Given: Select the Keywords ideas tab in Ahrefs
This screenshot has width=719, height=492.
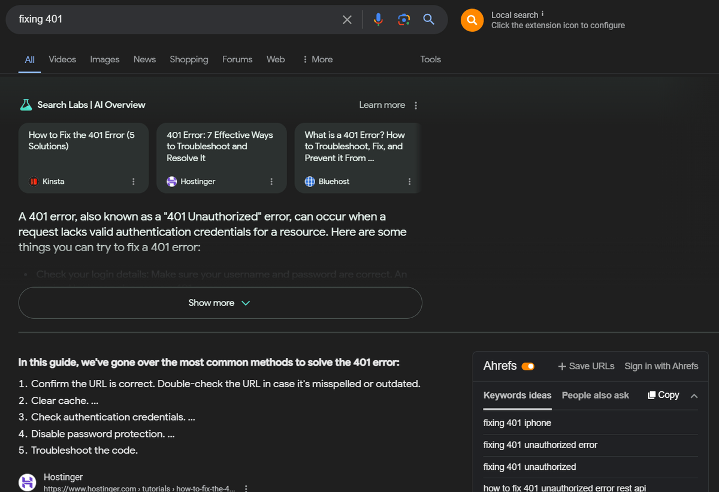Looking at the screenshot, I should (518, 396).
